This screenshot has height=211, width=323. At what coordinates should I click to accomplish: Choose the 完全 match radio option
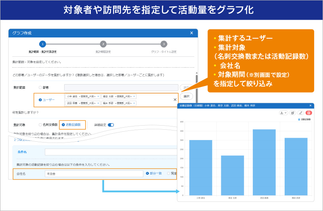point(168,174)
